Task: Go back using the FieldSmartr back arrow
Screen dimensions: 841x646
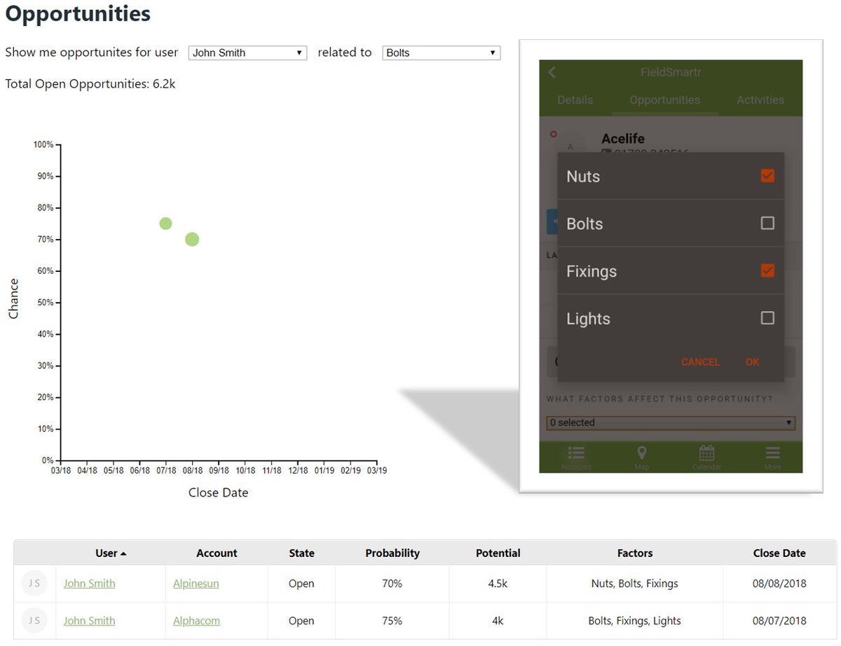Action: [552, 72]
